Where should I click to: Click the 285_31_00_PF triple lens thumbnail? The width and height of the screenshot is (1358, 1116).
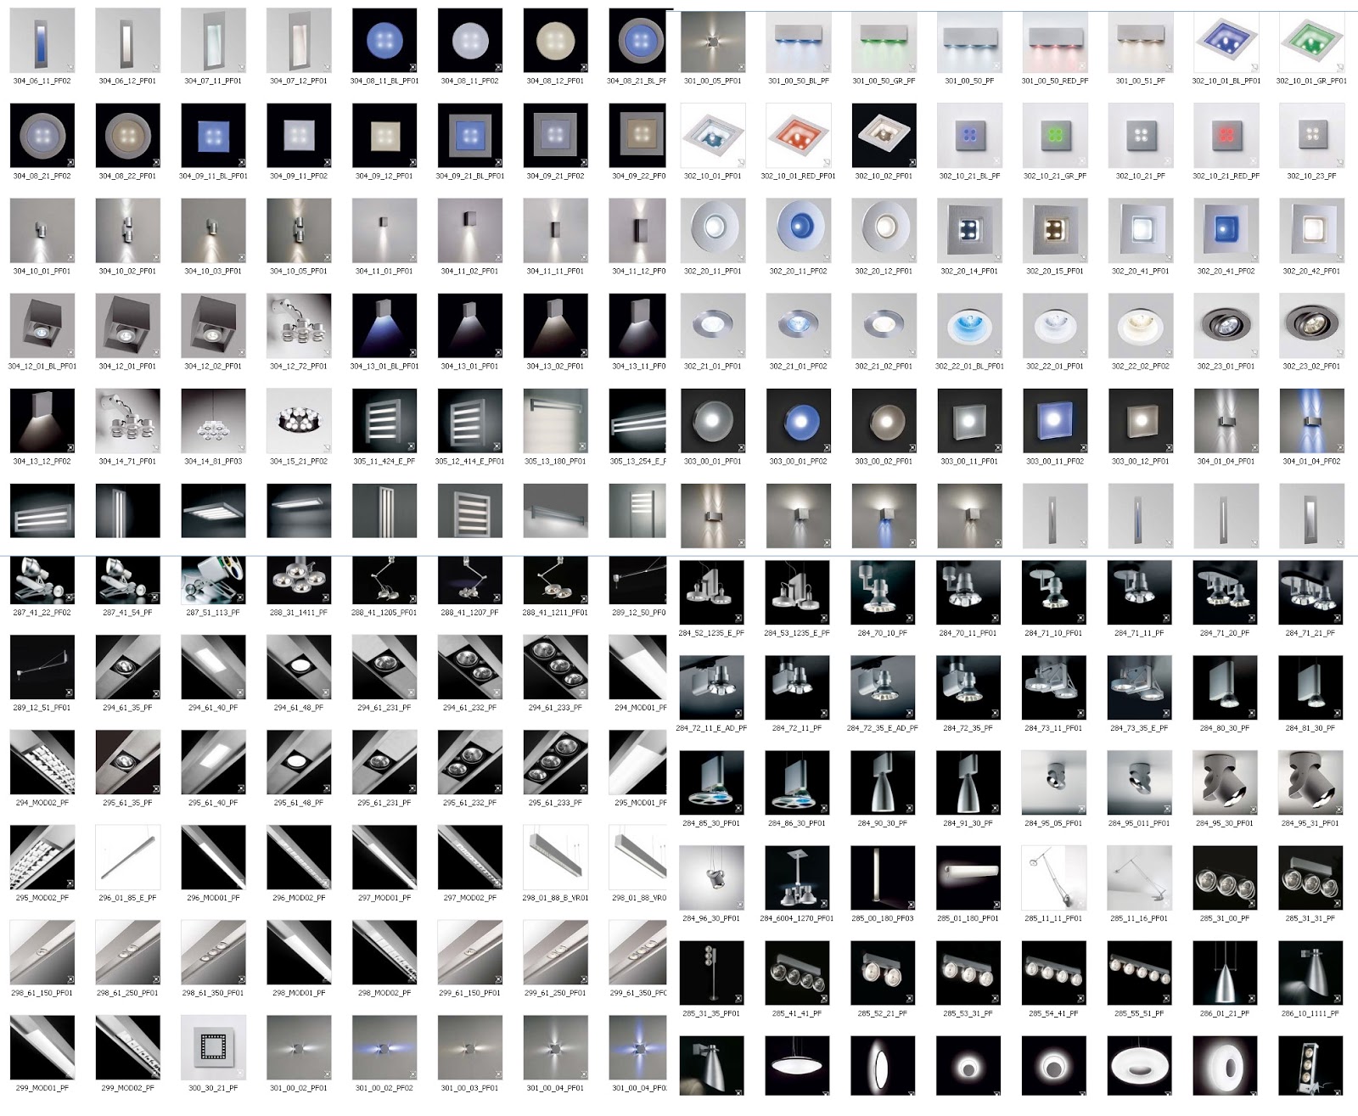click(x=1226, y=877)
